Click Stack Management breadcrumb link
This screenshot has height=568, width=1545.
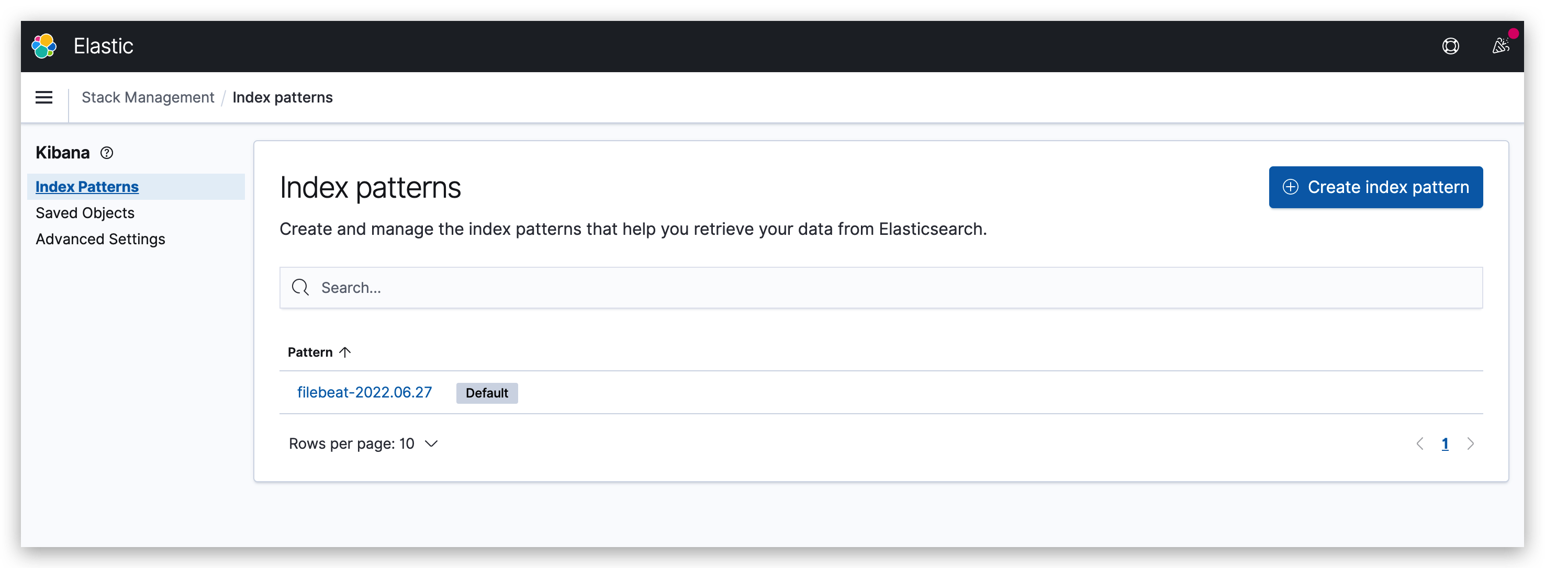point(149,96)
